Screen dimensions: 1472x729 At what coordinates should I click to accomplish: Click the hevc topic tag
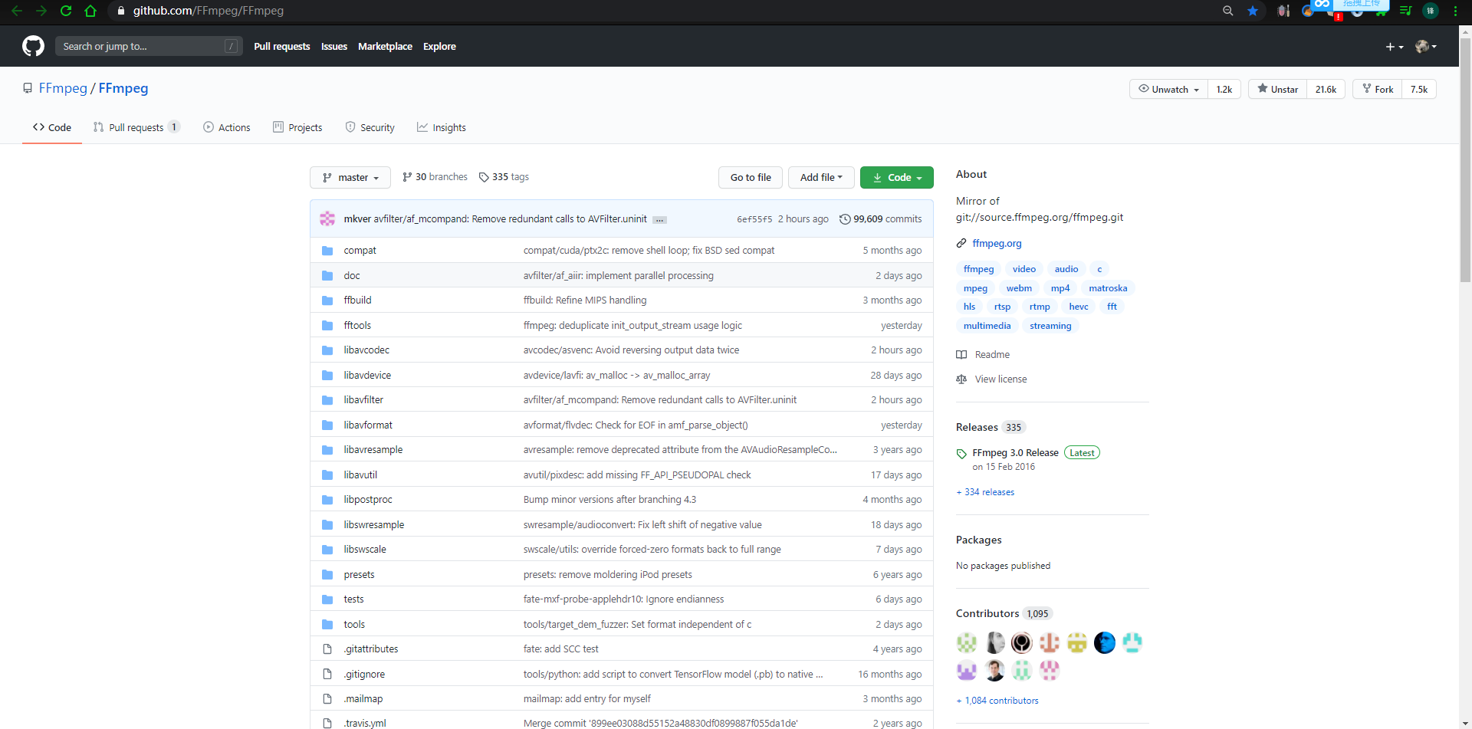[x=1079, y=307]
